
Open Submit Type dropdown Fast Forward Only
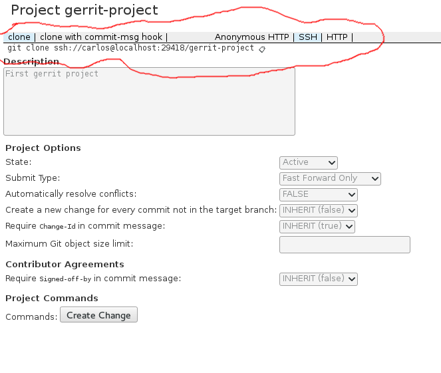330,179
